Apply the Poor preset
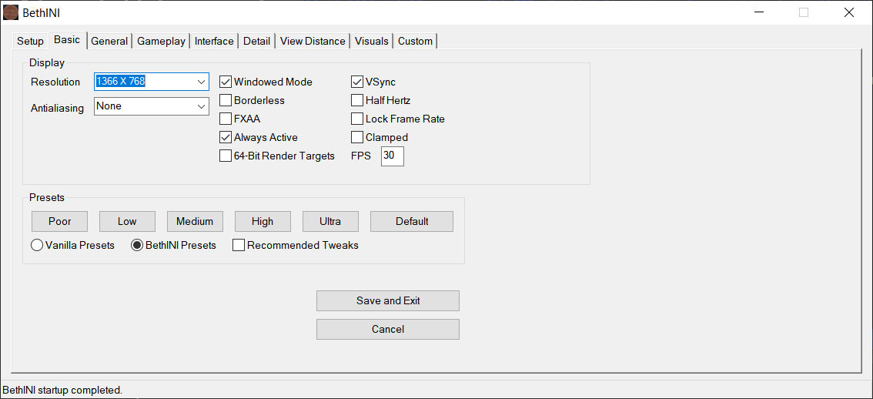This screenshot has width=873, height=399. pyautogui.click(x=59, y=221)
